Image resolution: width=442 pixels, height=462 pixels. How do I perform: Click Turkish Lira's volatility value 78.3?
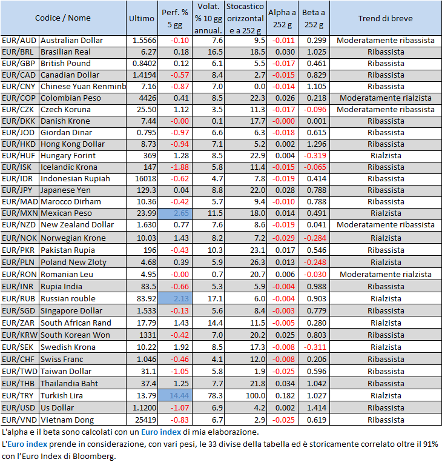[208, 395]
